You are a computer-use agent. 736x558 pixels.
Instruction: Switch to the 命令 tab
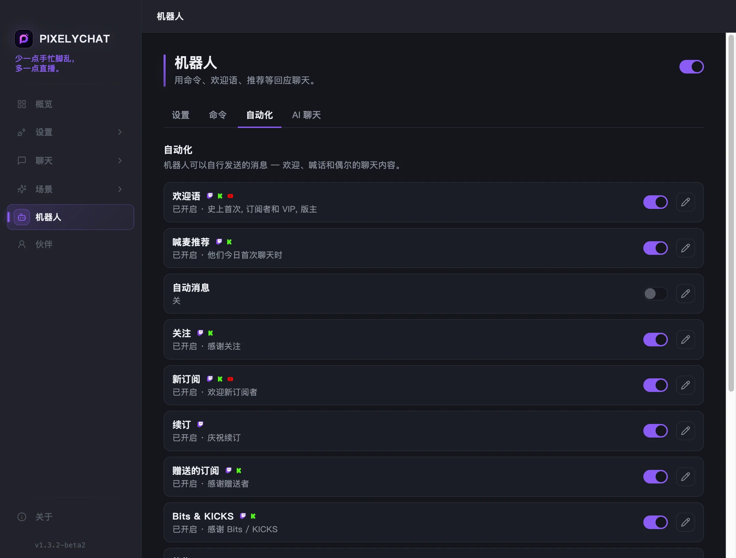pyautogui.click(x=218, y=115)
